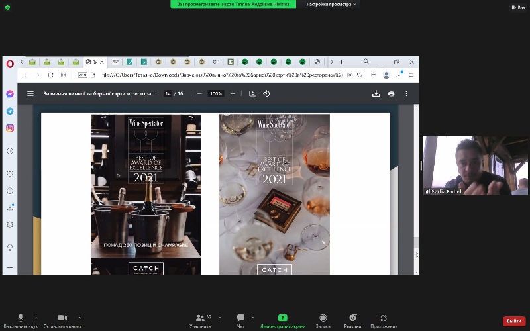This screenshot has width=530, height=331.
Task: Print the PDF document
Action: point(391,93)
